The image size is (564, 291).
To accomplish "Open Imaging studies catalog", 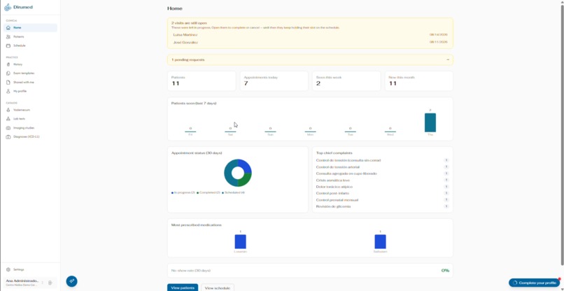I will tap(30, 128).
